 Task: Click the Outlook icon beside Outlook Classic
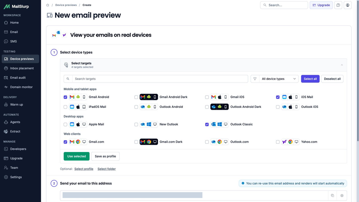(214, 124)
